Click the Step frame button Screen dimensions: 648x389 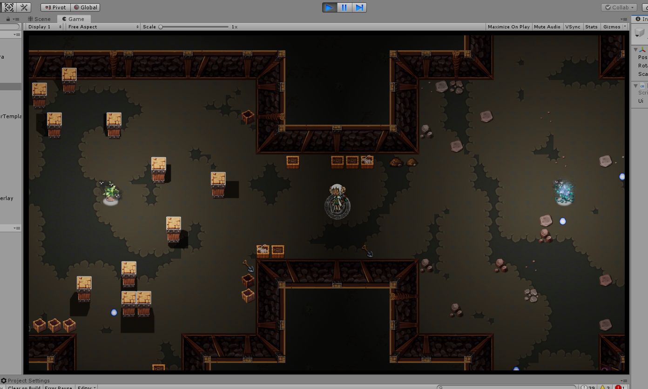[x=359, y=7]
